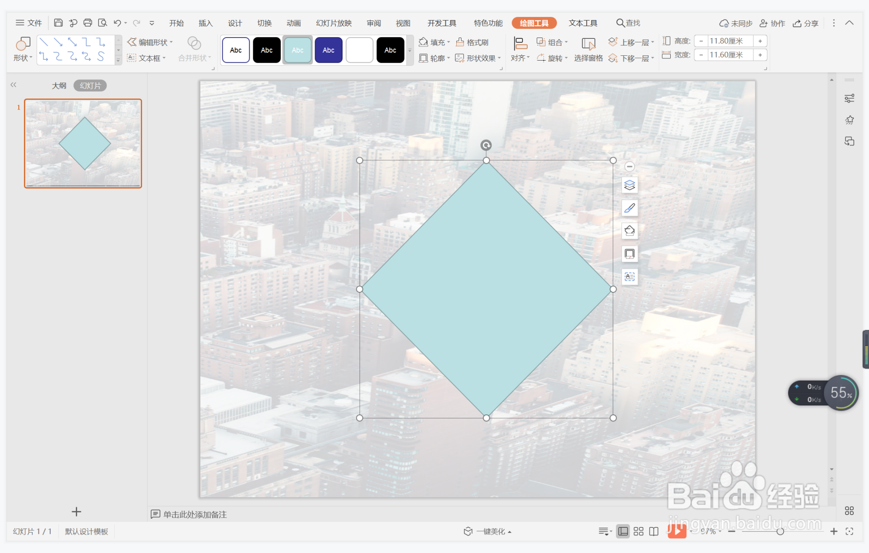Click the one-click beautify (一键美化) button
Screen dimensions: 869x553
487,531
